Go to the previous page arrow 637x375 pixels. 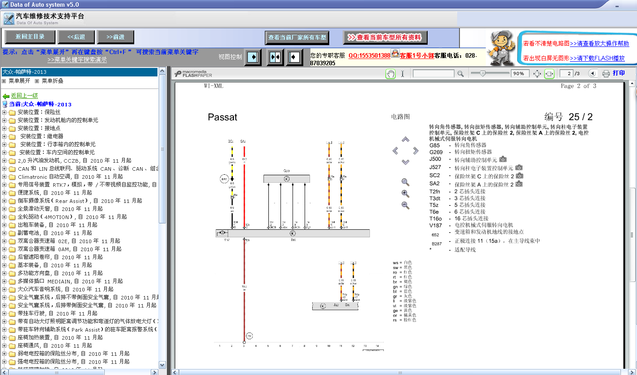[593, 74]
